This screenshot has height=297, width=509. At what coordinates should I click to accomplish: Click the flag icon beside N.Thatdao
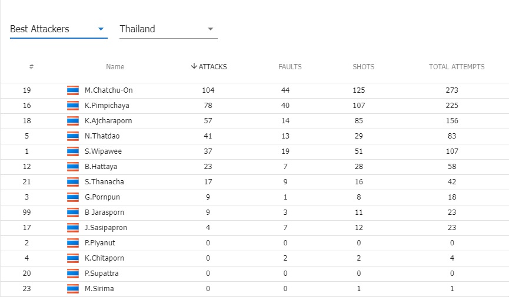click(73, 136)
